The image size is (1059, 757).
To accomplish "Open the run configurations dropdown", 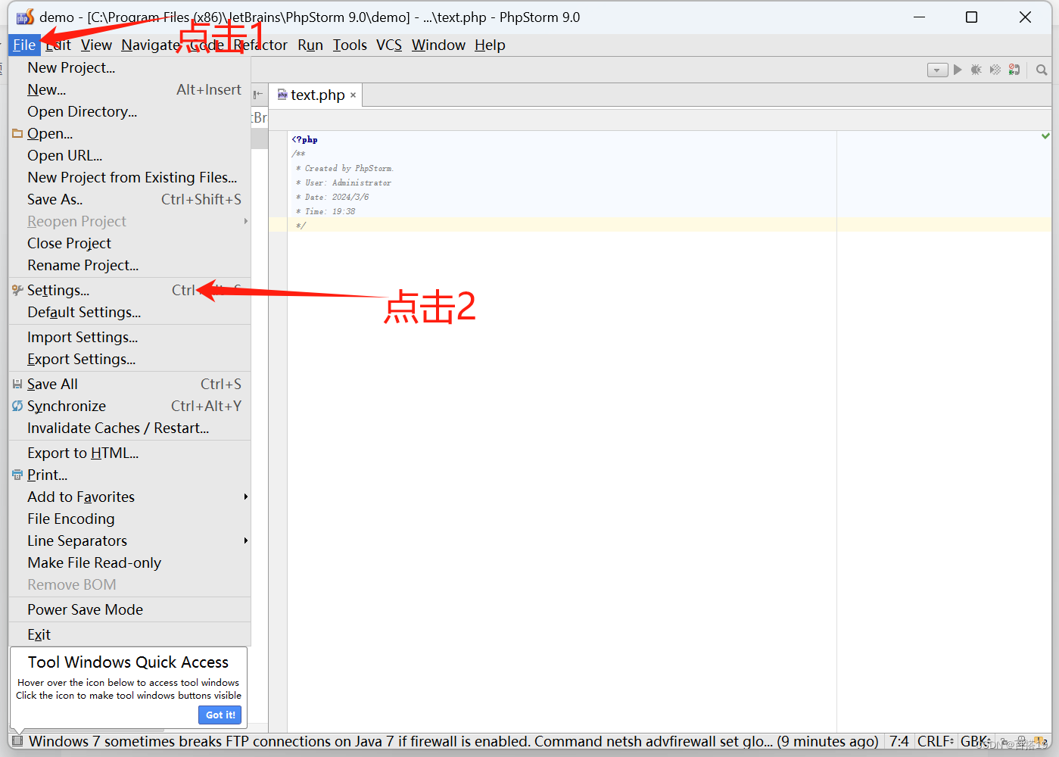I will pos(937,70).
